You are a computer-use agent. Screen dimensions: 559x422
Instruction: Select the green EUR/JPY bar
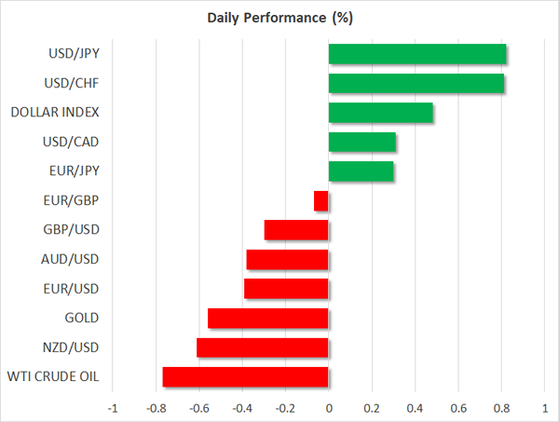(x=361, y=172)
